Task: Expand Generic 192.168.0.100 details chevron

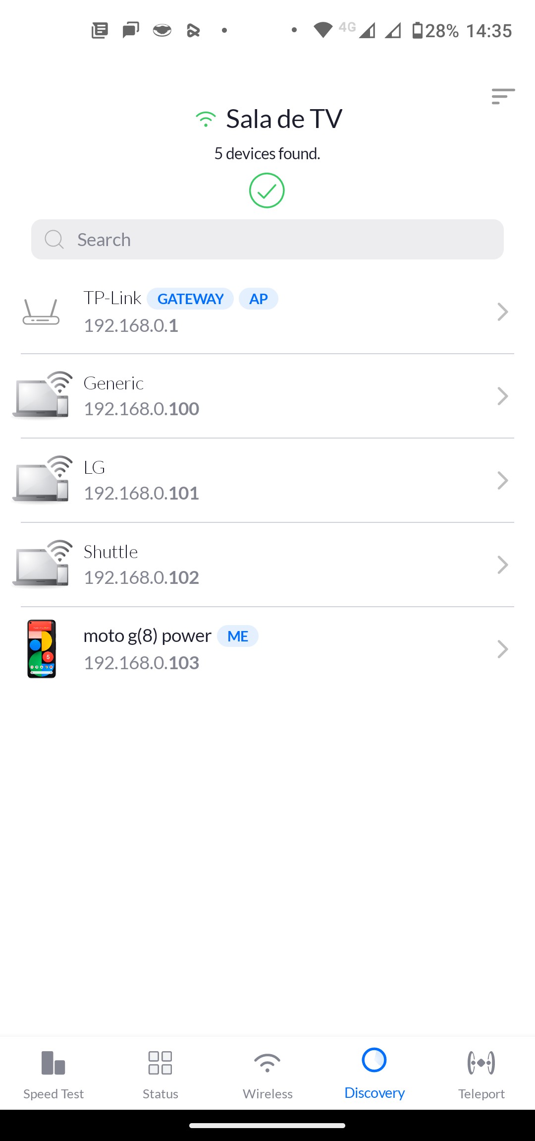Action: click(502, 396)
